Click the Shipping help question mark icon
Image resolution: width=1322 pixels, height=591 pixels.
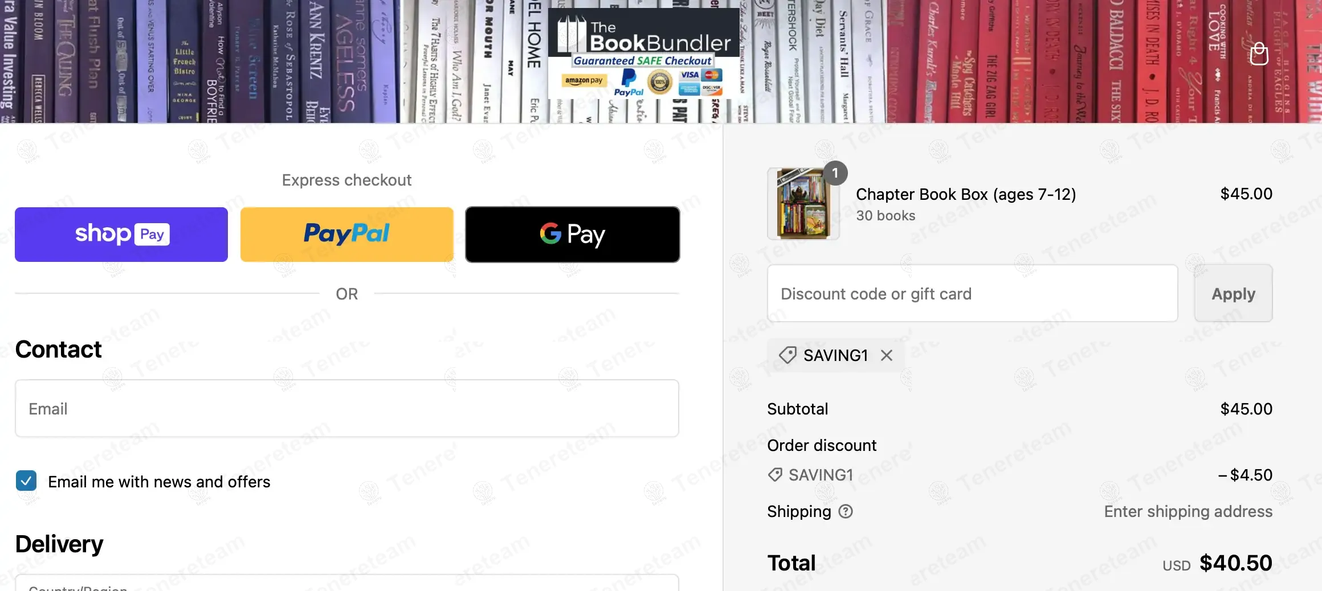click(x=846, y=511)
